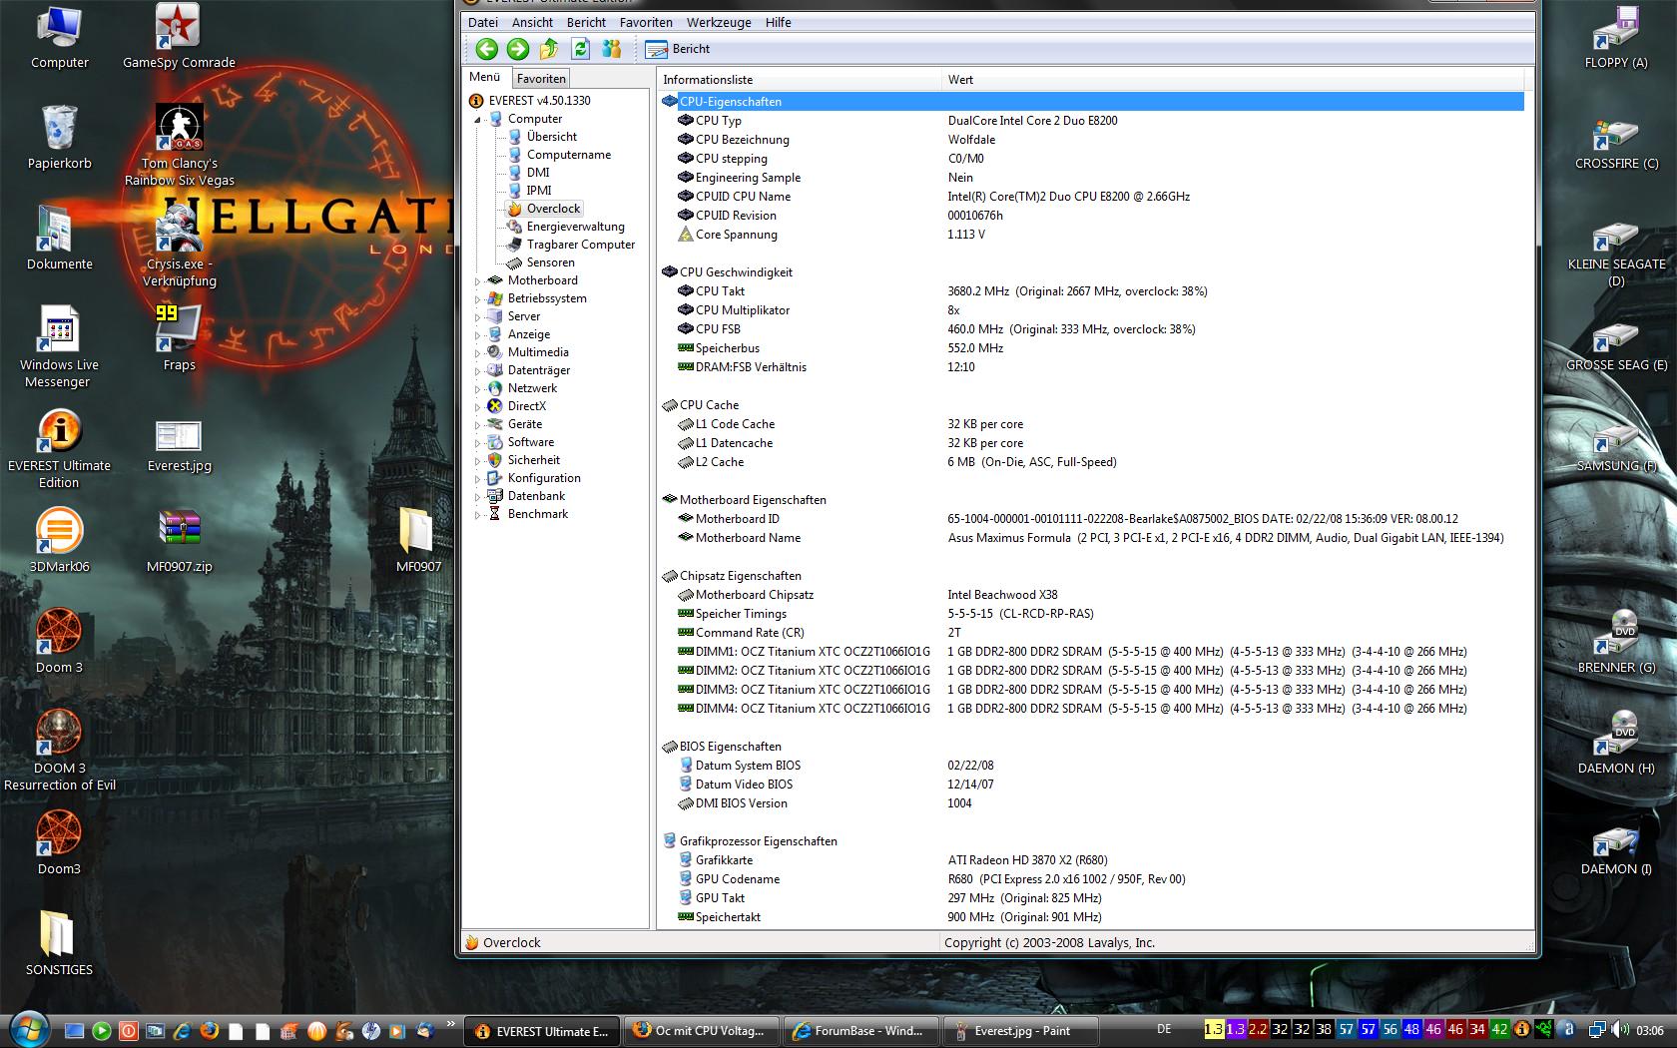Screen dimensions: 1677x1048
Task: Select the Core Spannung row
Action: click(1091, 235)
